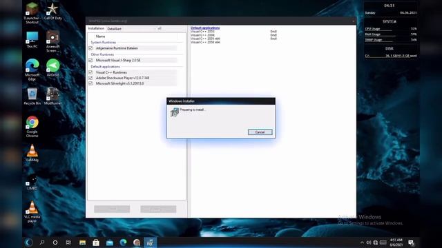Click the SWAP Usage bar in widget
442x248 pixels.
(x=390, y=40)
